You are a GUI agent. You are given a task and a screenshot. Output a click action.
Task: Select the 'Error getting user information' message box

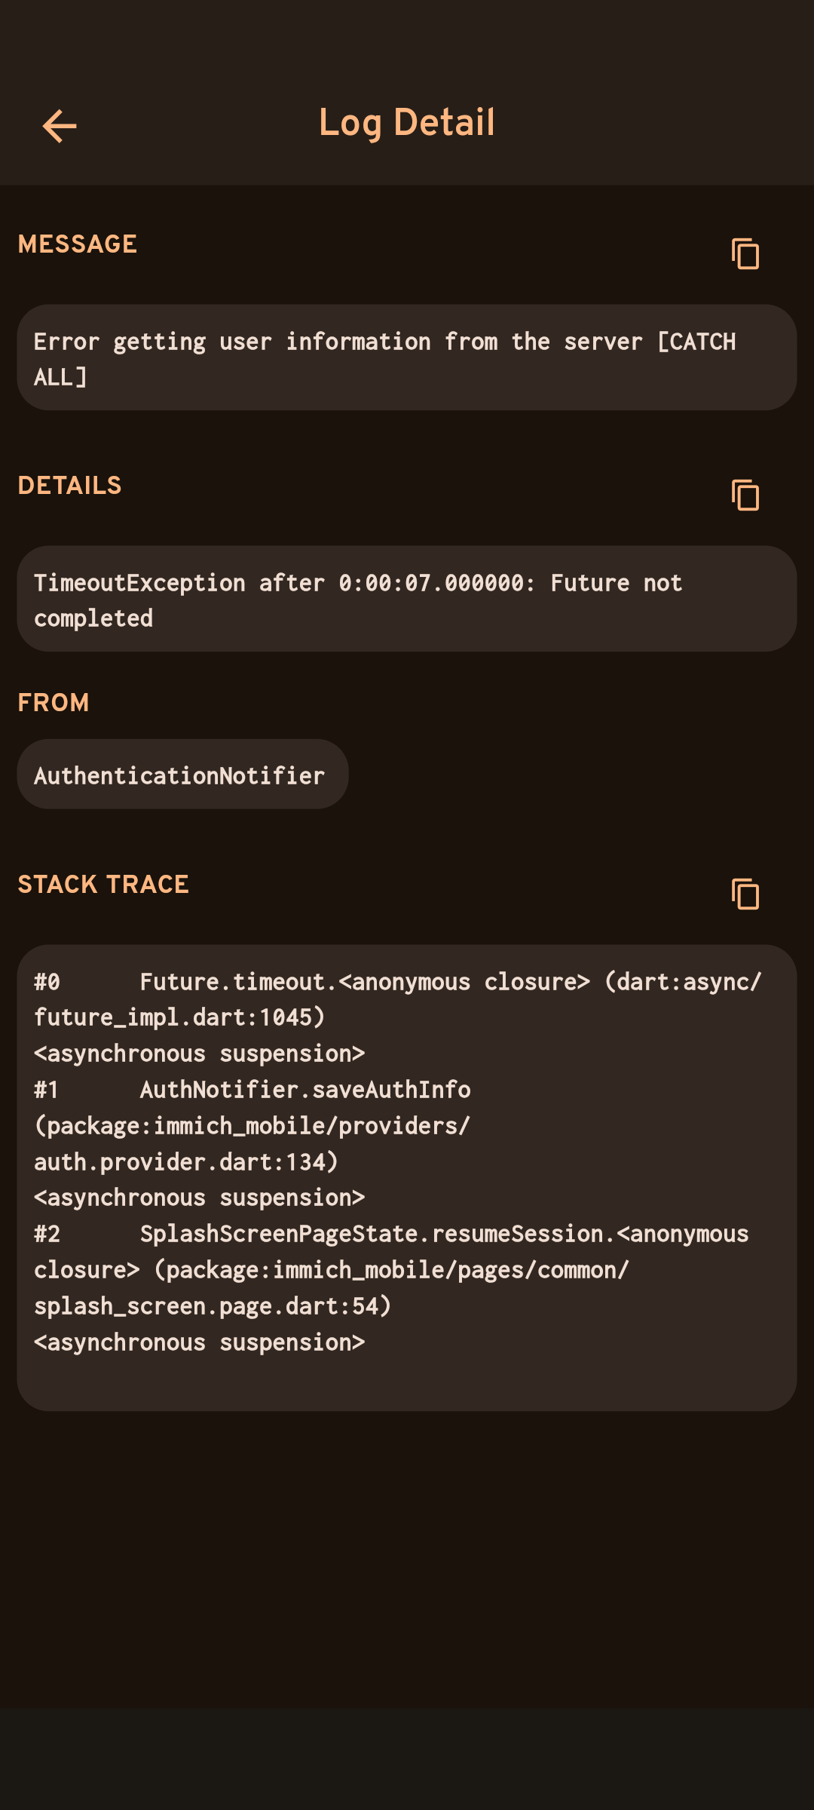[x=406, y=358]
